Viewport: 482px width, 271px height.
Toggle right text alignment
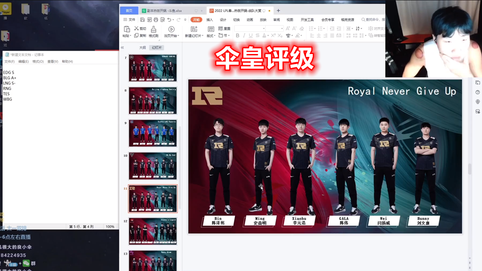click(x=325, y=36)
